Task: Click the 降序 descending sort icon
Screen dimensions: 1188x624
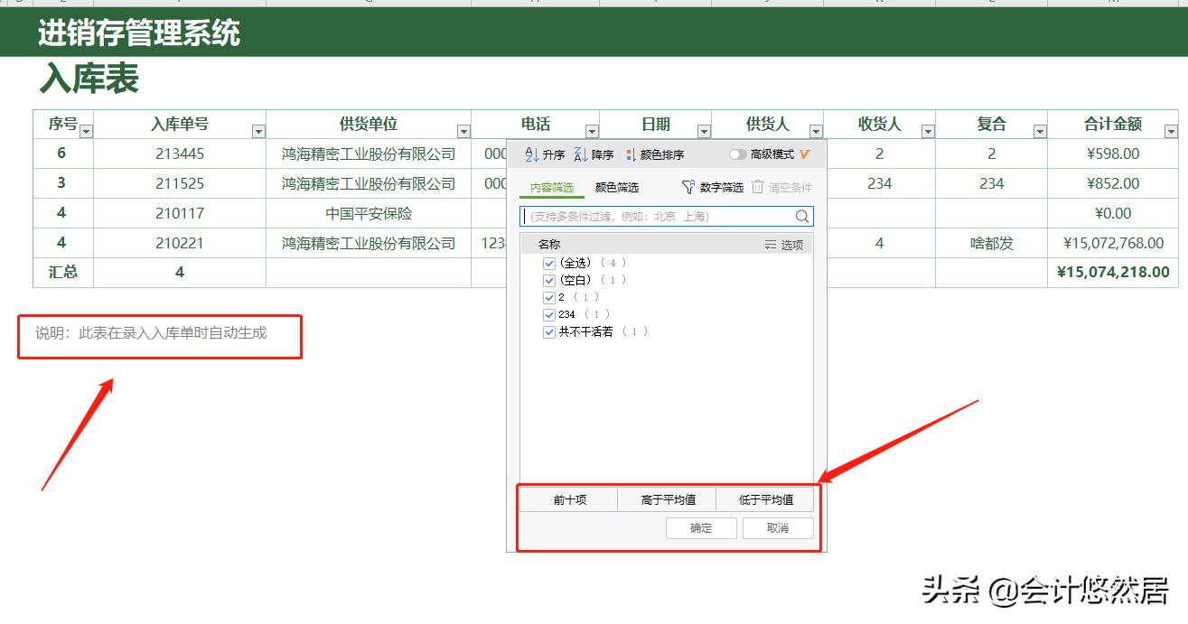Action: 579,154
